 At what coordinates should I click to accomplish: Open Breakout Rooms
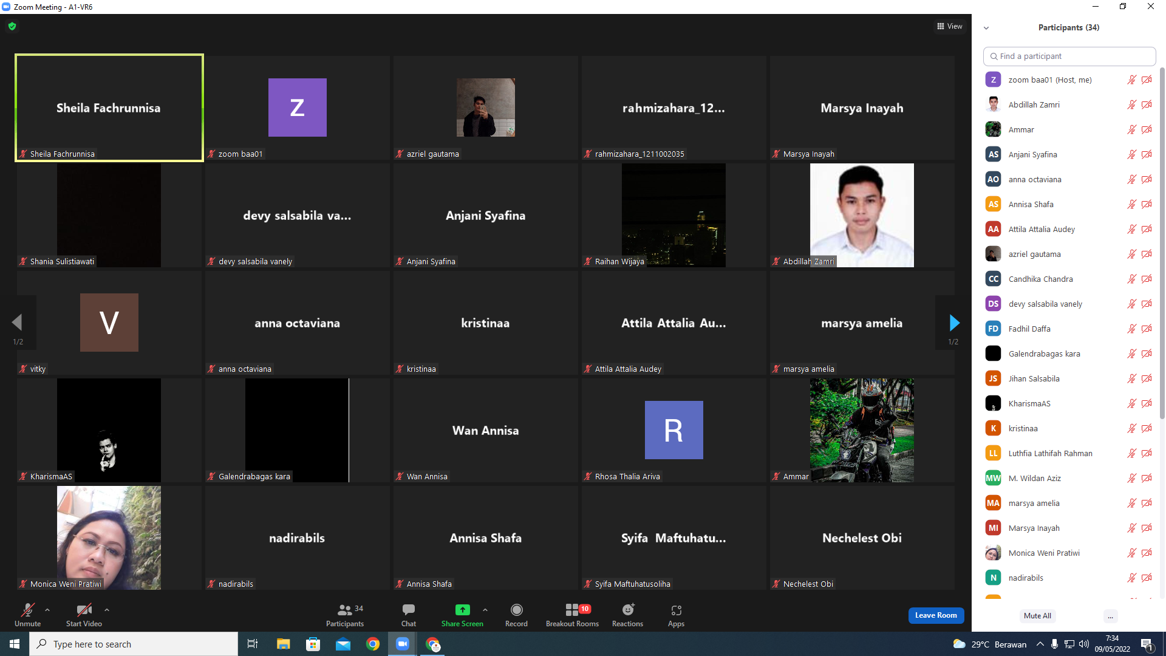point(572,615)
